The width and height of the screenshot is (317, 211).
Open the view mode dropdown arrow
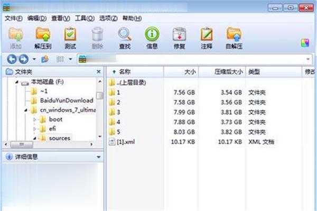(x=70, y=59)
